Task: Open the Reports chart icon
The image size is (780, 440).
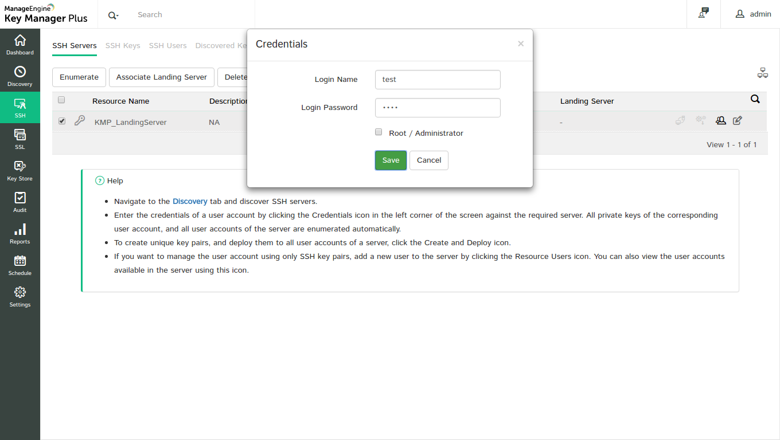Action: point(20,234)
